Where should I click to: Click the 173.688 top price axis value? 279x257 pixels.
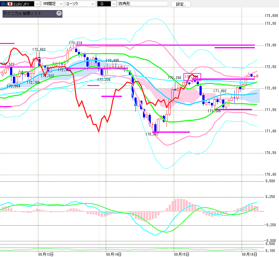pos(271,16)
